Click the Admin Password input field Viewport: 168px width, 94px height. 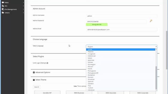[116, 21]
